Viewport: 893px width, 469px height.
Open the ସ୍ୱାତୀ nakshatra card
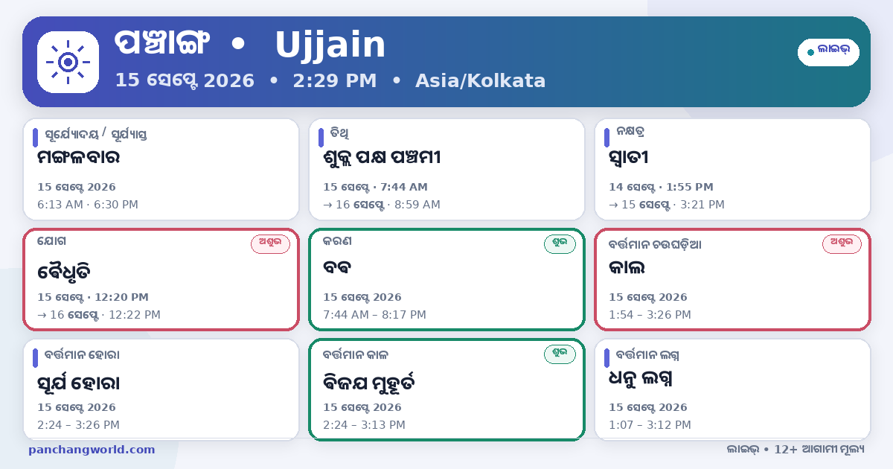732,170
